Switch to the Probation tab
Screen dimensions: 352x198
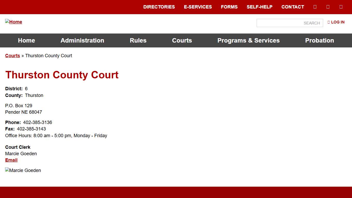coord(320,40)
